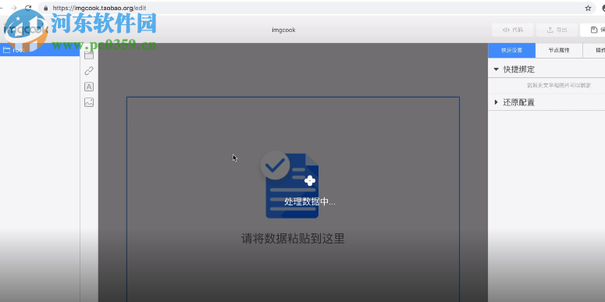
Task: Select the container component tool icon
Action: 89,55
